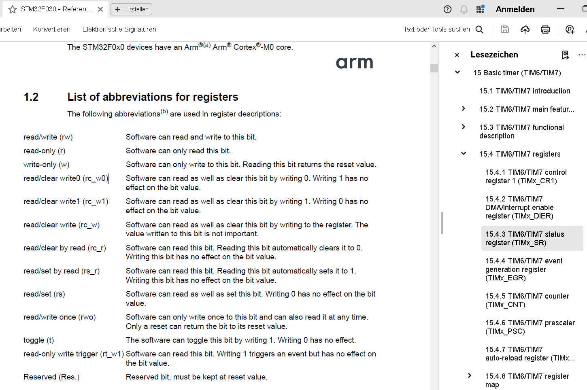
Task: Click the search magnifier icon
Action: tap(479, 29)
